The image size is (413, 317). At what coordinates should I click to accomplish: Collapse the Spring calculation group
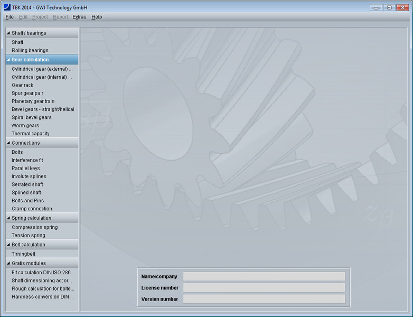point(8,218)
